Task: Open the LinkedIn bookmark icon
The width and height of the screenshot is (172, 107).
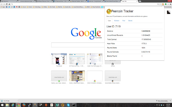Action: pyautogui.click(x=14, y=7)
